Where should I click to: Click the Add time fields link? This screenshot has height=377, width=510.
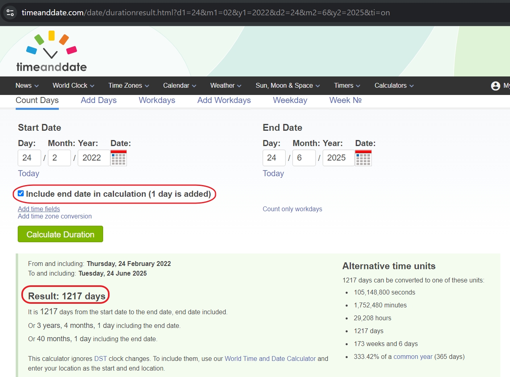click(x=39, y=209)
